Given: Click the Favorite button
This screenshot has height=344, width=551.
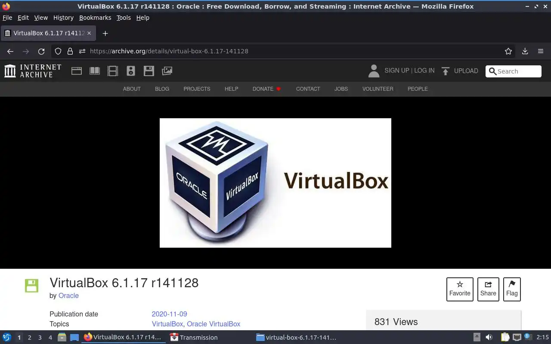Looking at the screenshot, I should tap(460, 289).
